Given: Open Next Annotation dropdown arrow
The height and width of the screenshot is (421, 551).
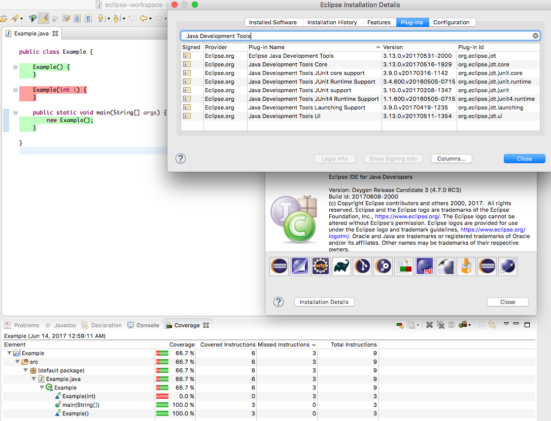Looking at the screenshot, I should (109, 19).
